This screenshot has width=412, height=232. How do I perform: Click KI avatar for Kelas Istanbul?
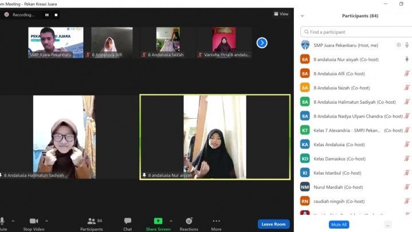305,173
